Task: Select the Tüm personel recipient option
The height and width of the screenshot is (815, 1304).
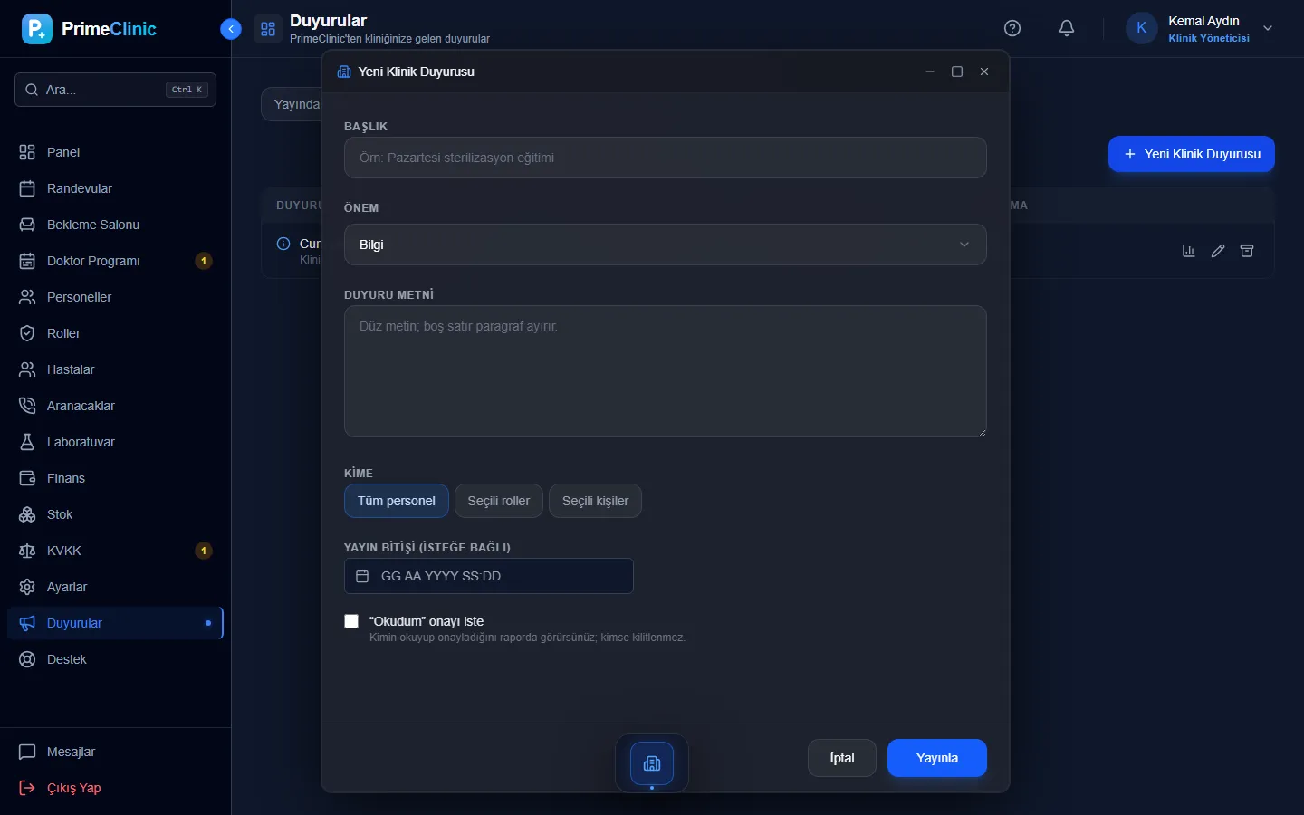Action: 397,501
